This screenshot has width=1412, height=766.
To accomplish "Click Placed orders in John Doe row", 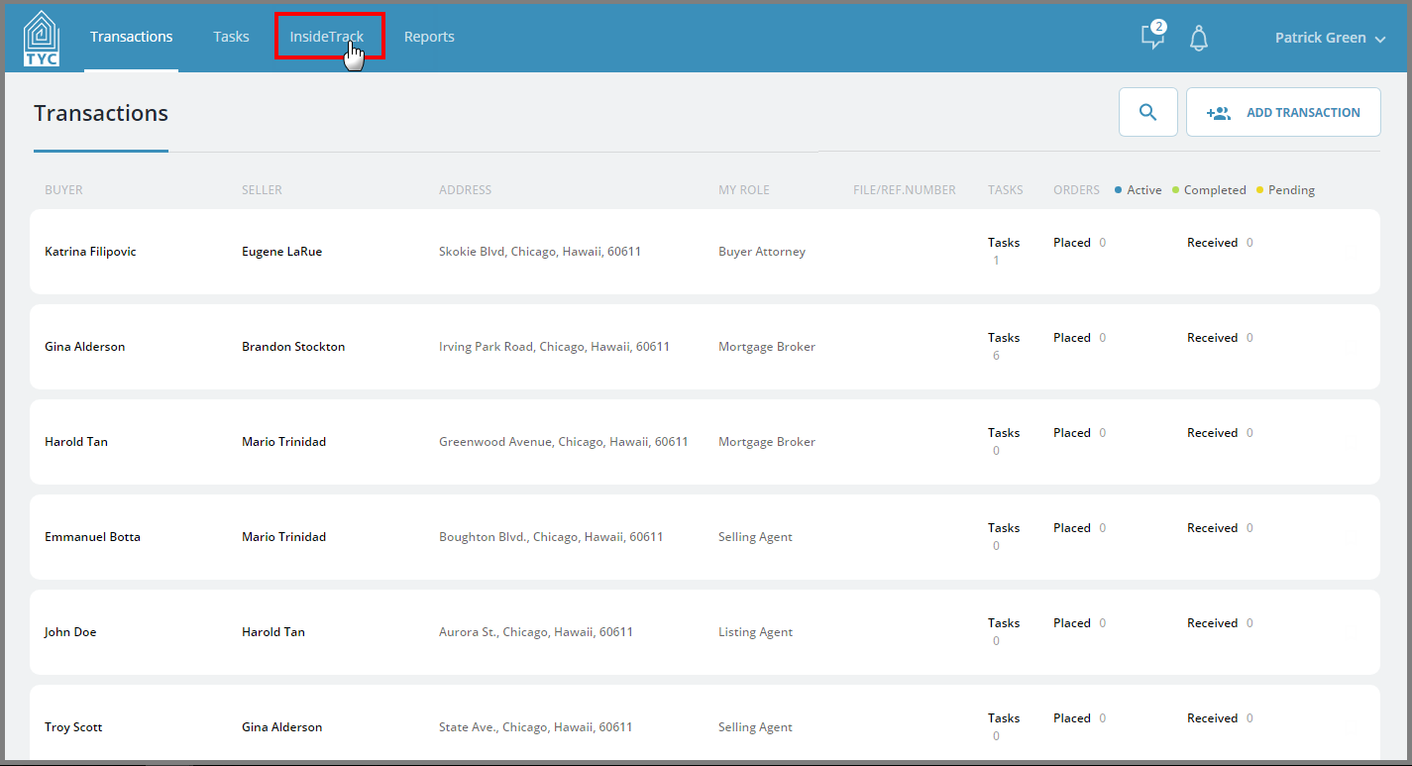I will [x=1079, y=623].
